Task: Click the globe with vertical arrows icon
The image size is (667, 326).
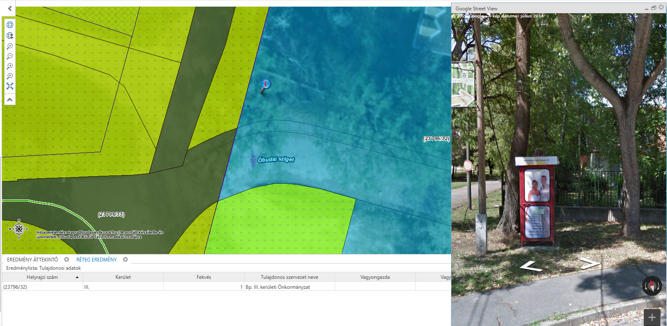Action: click(x=10, y=36)
